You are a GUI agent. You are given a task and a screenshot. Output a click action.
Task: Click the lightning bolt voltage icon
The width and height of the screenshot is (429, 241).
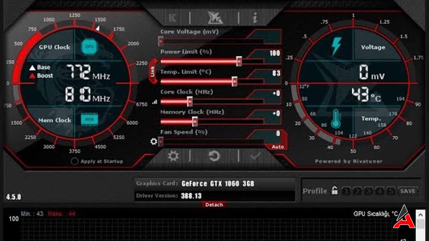click(x=336, y=46)
